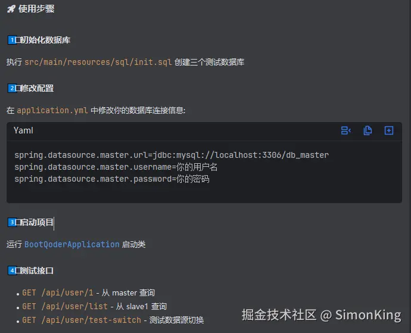Click the GET /api/user/1 endpoint

(x=58, y=292)
